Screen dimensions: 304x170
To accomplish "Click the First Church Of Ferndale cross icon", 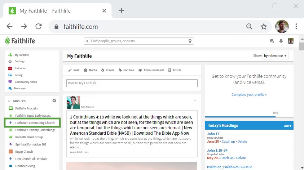I will tap(11, 158).
